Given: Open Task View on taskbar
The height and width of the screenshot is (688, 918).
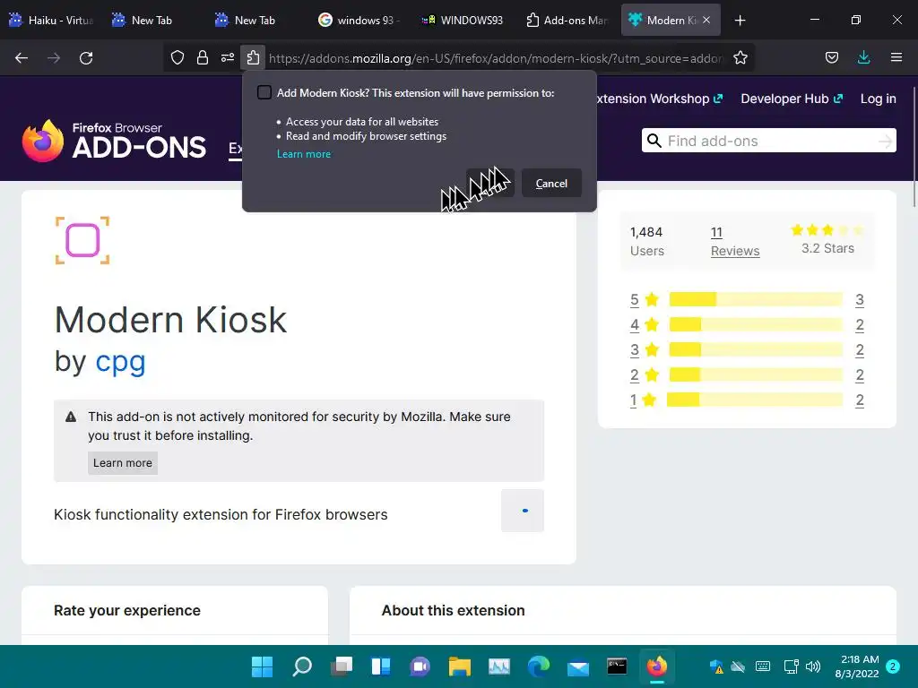Looking at the screenshot, I should 342,666.
